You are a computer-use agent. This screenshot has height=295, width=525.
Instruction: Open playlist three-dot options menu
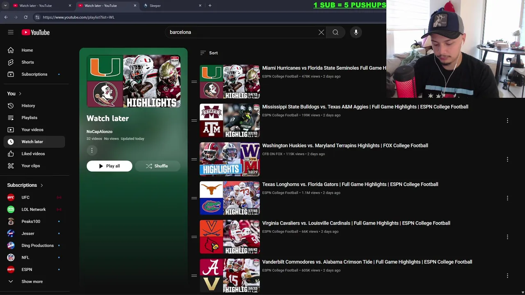coord(92,150)
